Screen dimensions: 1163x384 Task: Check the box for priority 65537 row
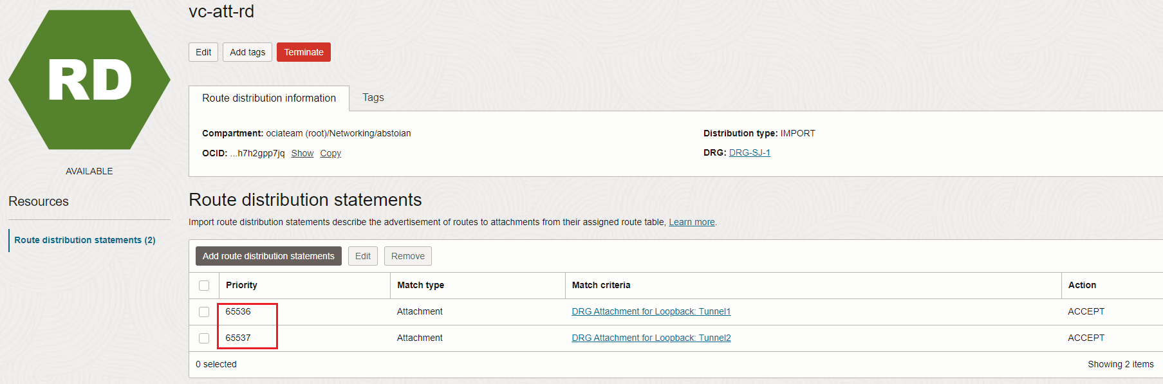204,338
